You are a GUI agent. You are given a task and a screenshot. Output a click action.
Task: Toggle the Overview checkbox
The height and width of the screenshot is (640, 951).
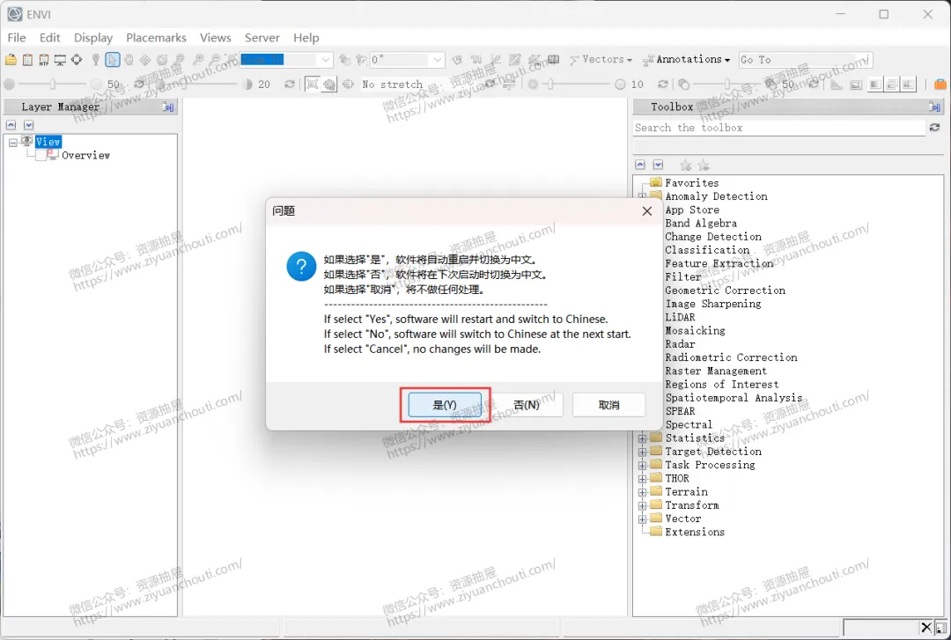click(x=41, y=155)
